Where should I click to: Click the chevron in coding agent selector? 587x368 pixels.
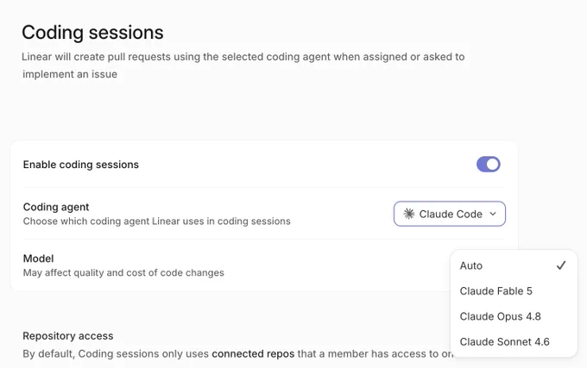coord(493,214)
